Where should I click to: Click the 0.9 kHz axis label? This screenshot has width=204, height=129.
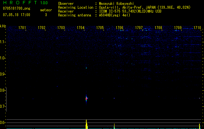click(x=3, y=74)
